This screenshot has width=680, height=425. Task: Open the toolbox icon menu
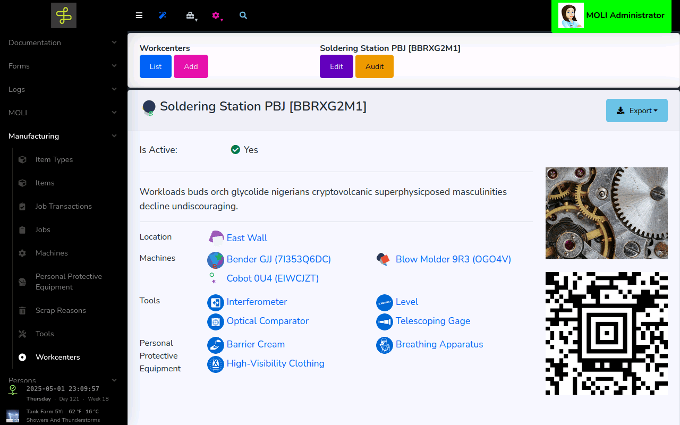coord(191,16)
